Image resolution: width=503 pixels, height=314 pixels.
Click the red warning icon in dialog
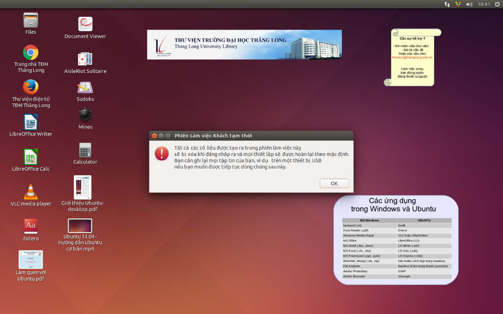162,154
